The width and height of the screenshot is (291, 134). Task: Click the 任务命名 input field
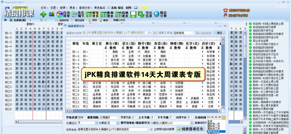112,129
